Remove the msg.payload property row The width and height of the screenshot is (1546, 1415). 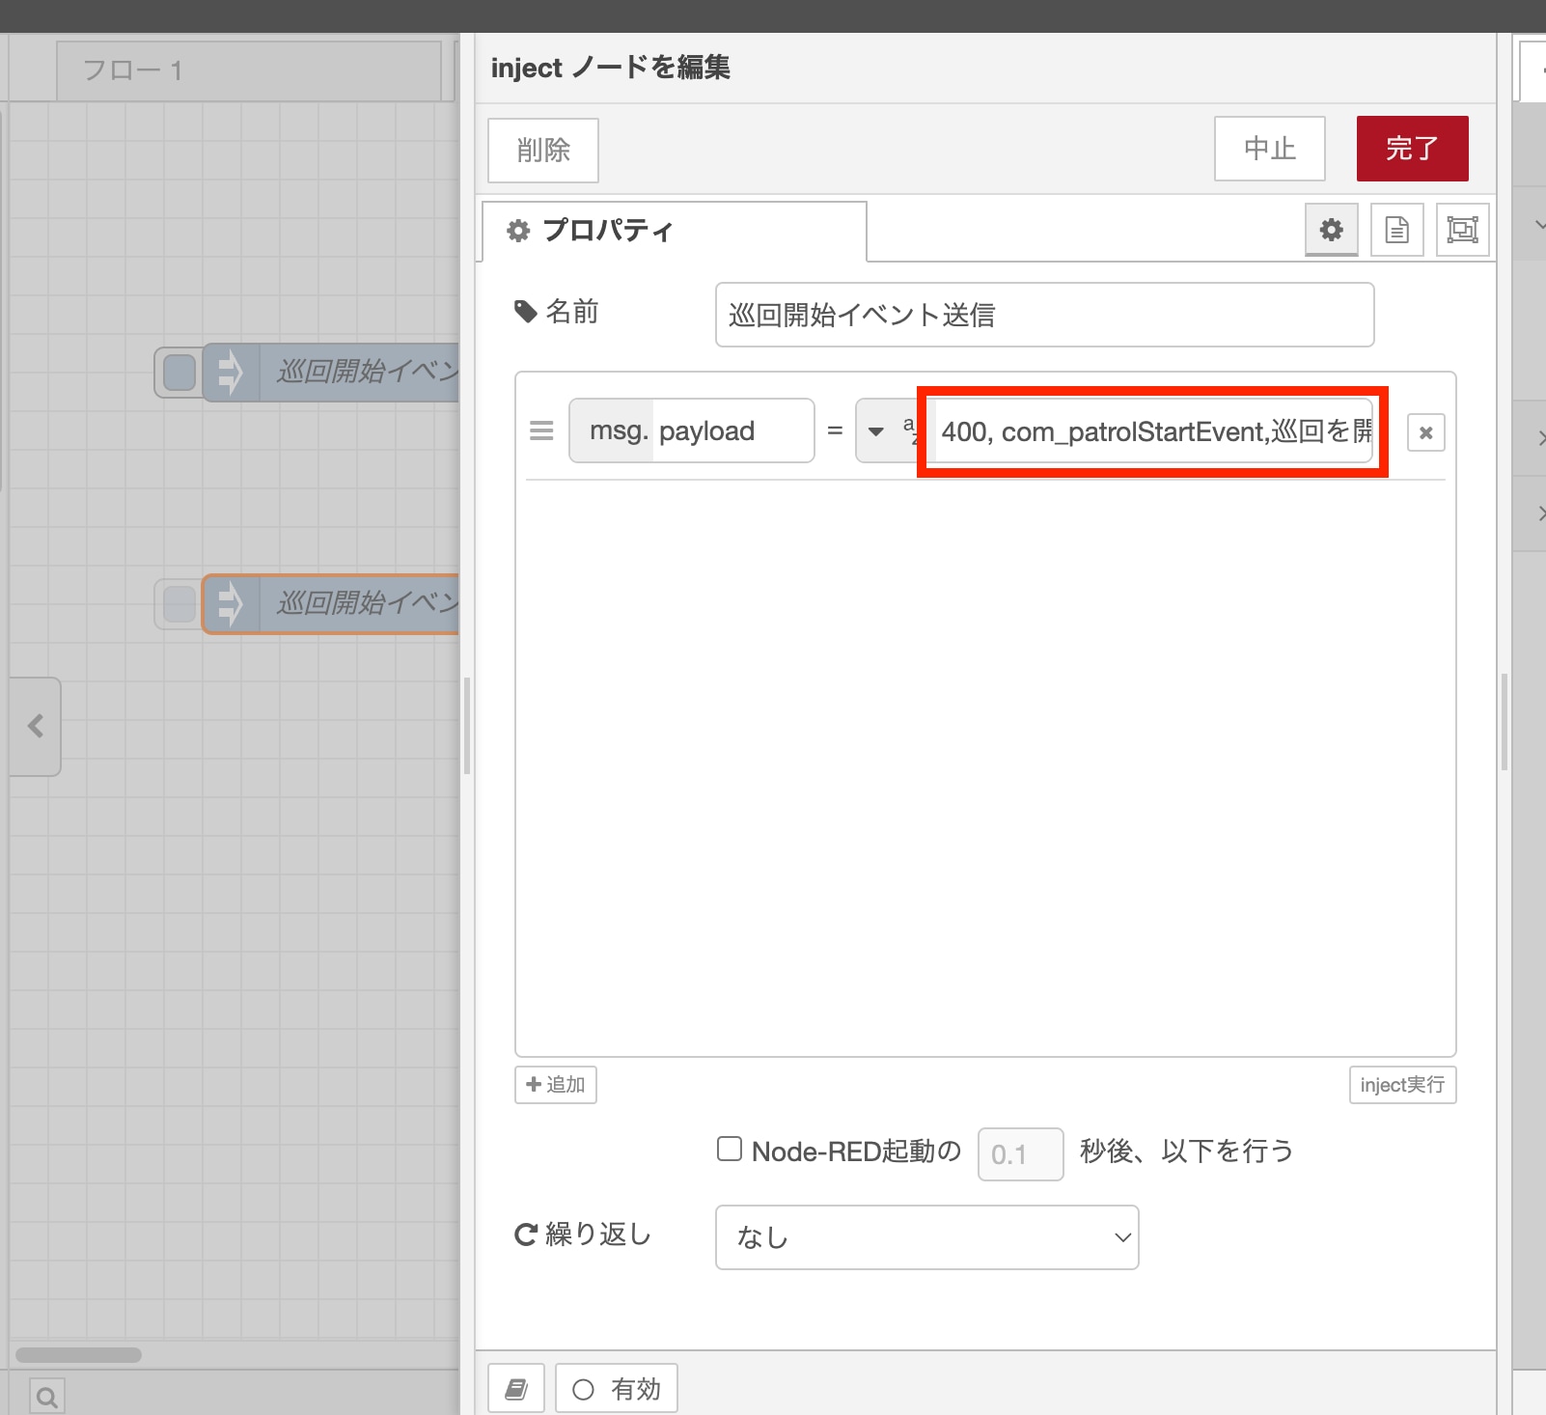(1425, 432)
